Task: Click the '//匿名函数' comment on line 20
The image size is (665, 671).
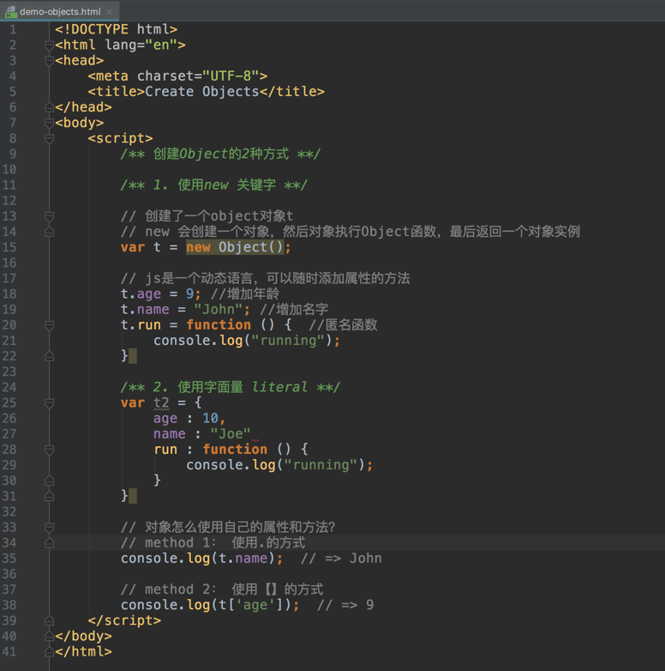Action: click(x=343, y=325)
